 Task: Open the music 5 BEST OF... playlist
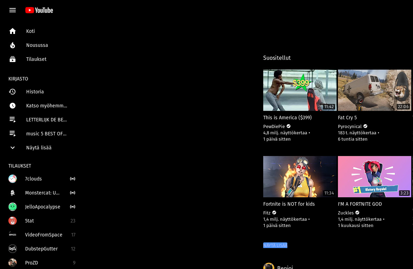tap(46, 134)
